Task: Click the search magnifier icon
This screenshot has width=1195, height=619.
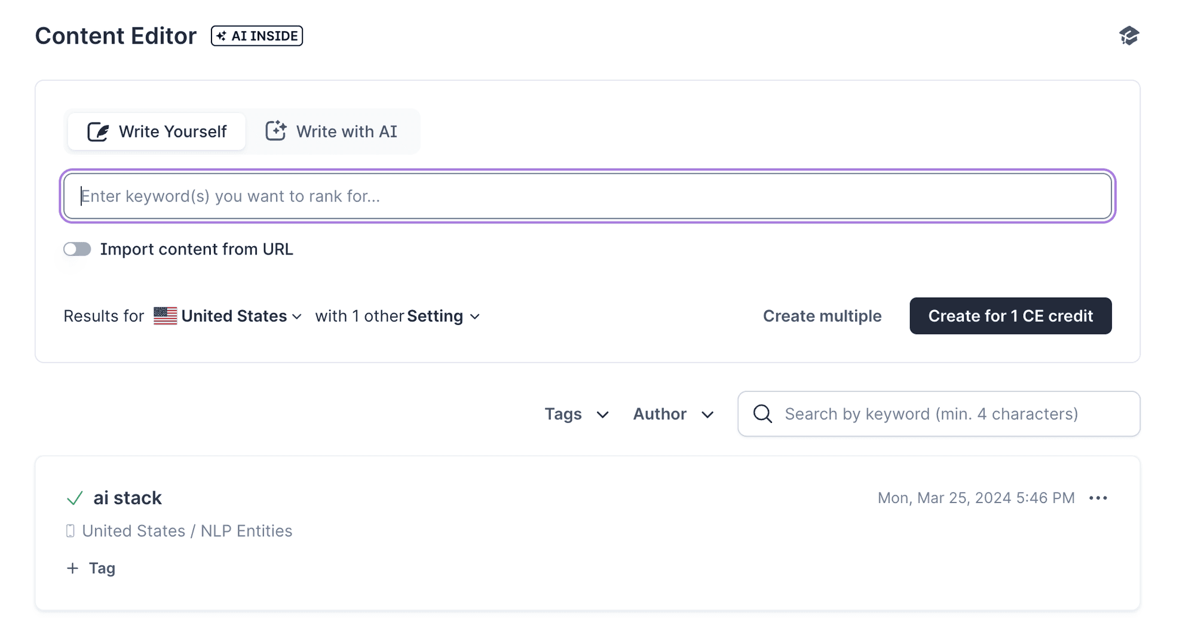Action: [762, 413]
